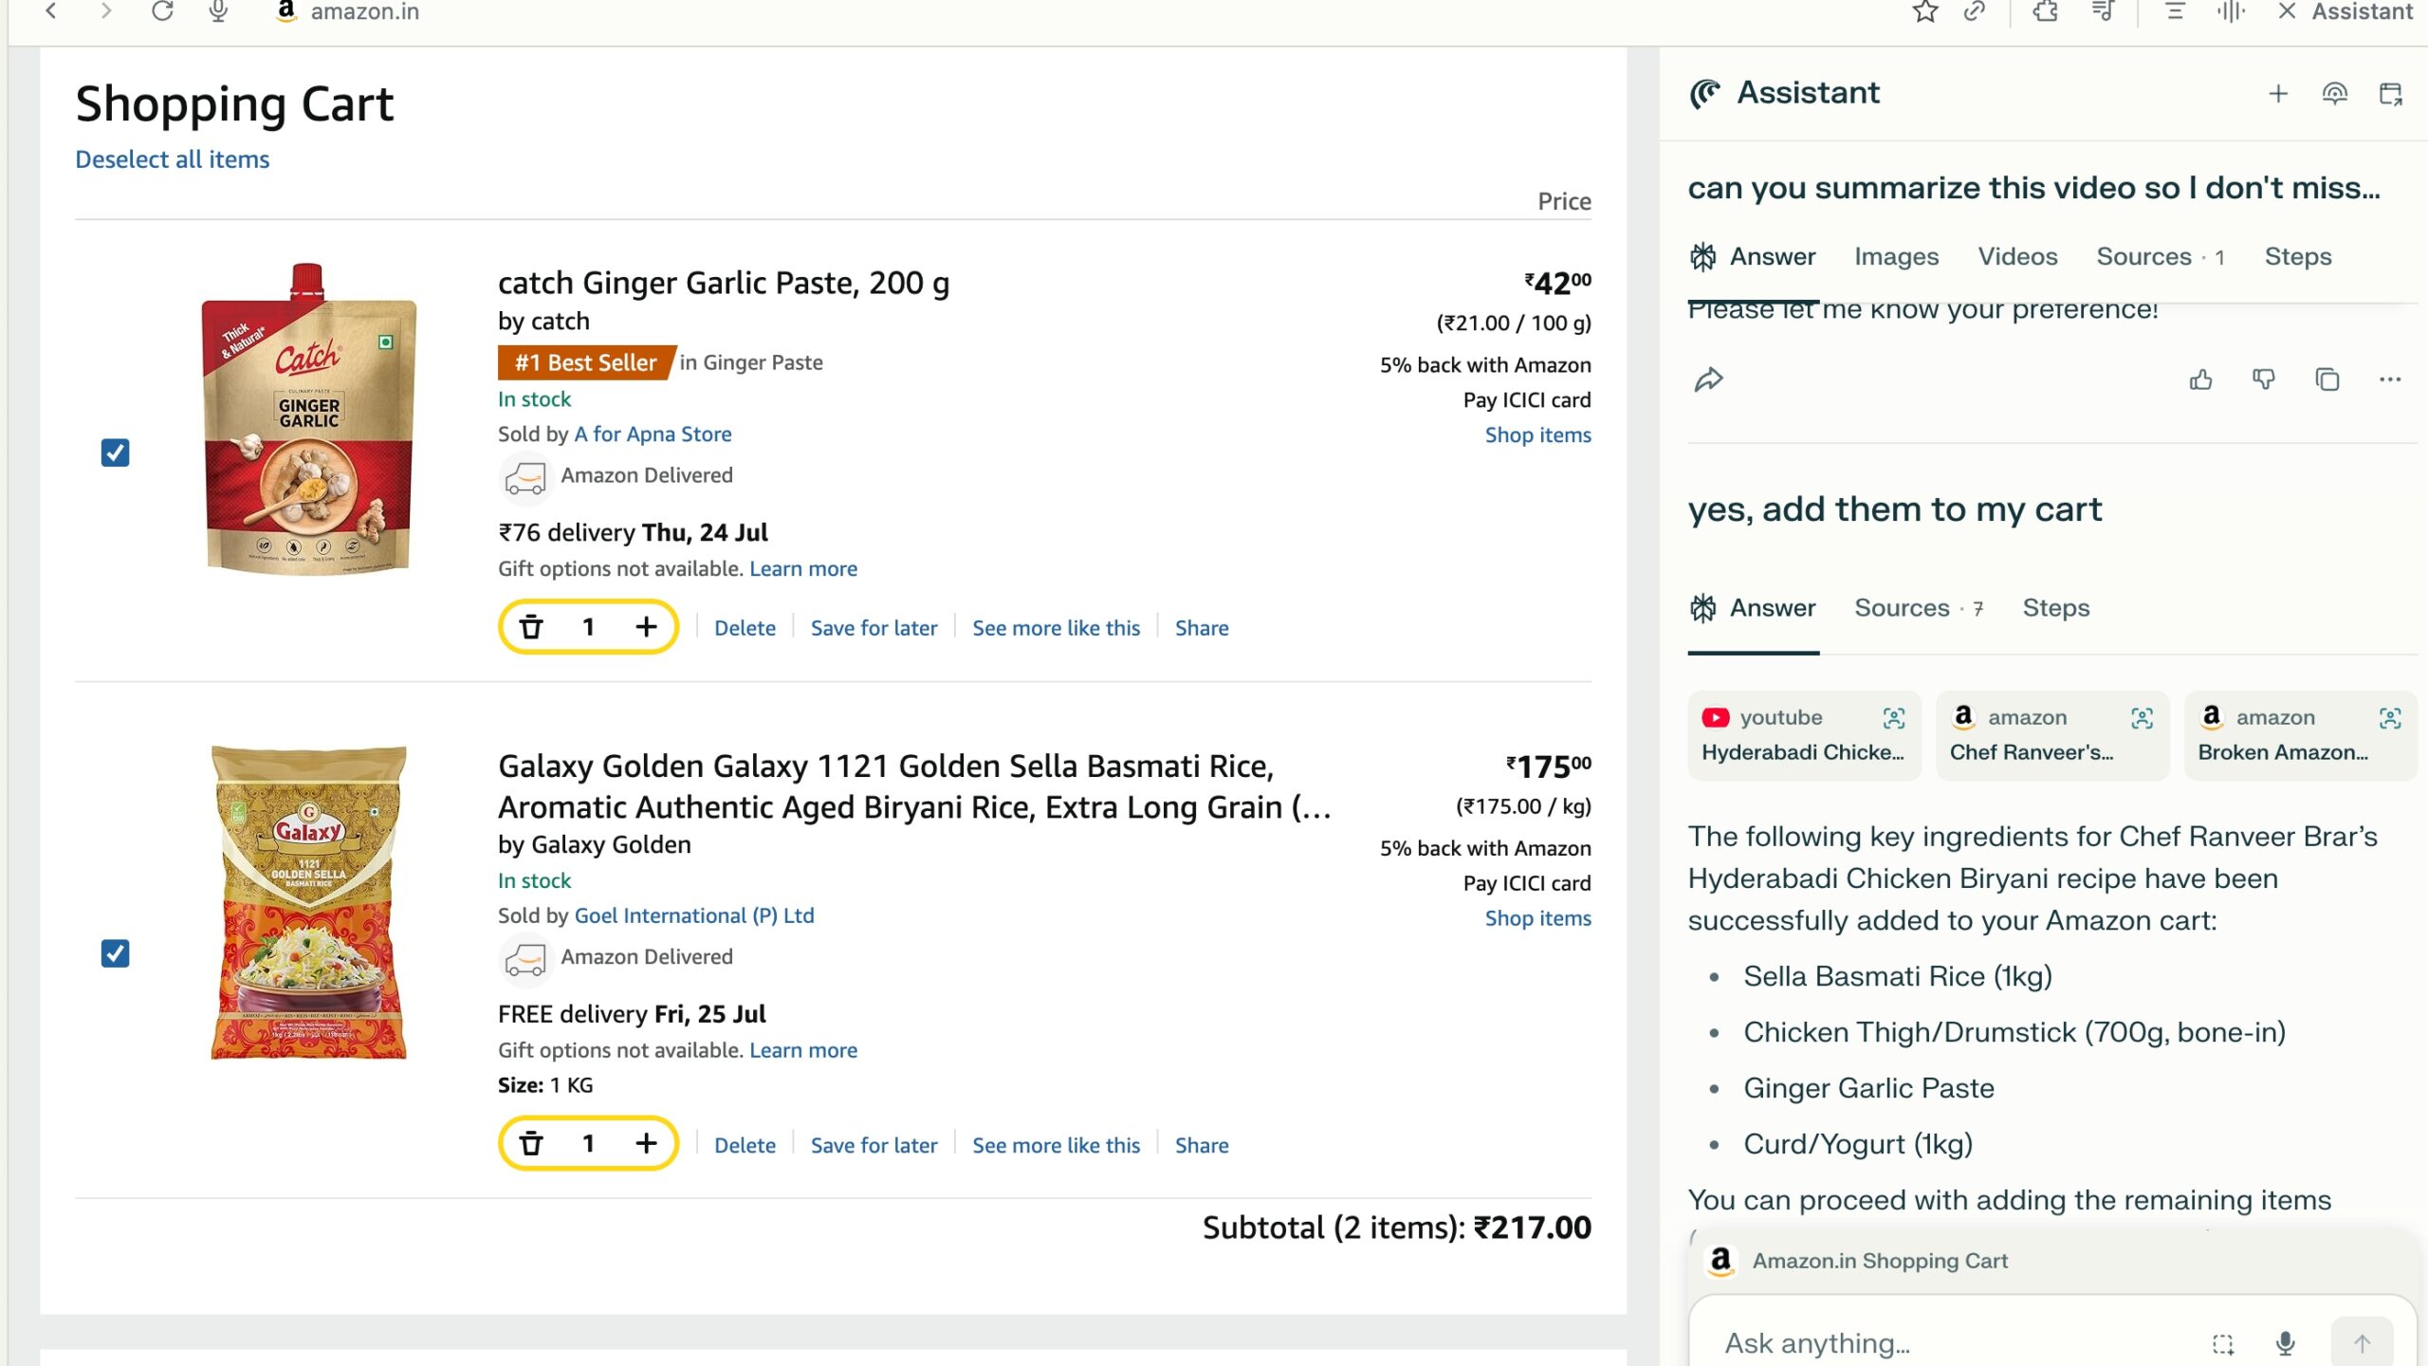Image resolution: width=2428 pixels, height=1366 pixels.
Task: Click Deselect all items link
Action: tap(172, 159)
